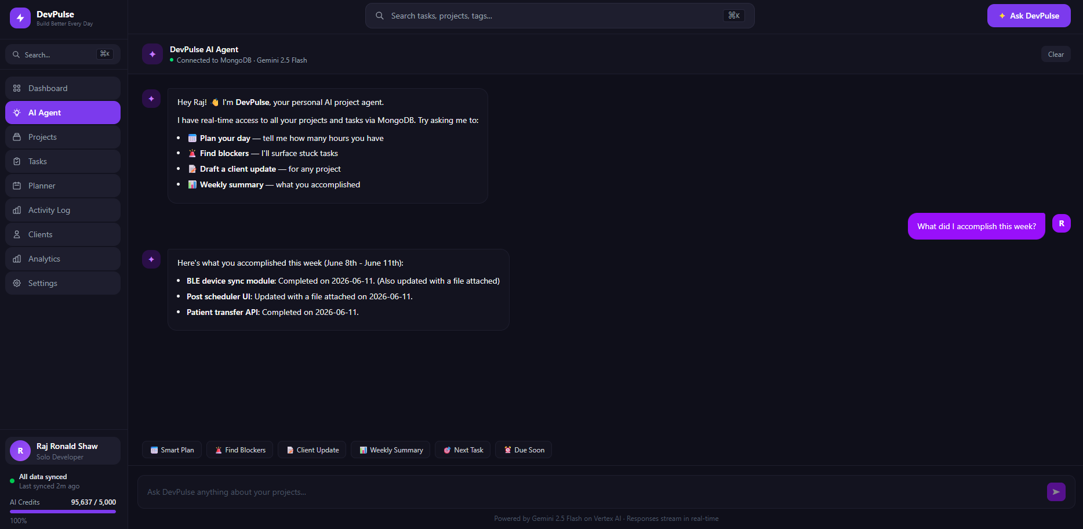Click the R user avatar beside message
Image resolution: width=1083 pixels, height=529 pixels.
[1062, 223]
